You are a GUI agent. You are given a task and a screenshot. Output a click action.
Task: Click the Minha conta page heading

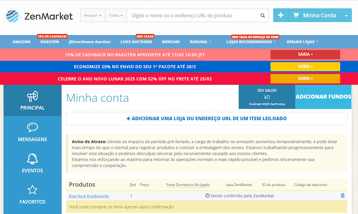tap(97, 98)
